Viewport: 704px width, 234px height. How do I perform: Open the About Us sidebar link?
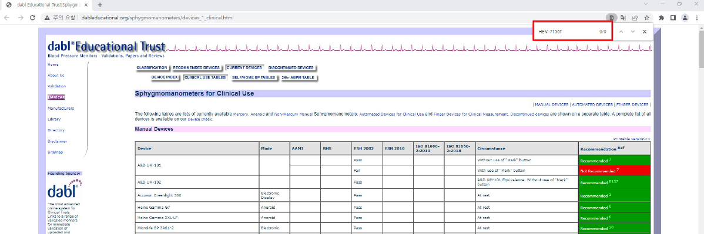pos(56,75)
